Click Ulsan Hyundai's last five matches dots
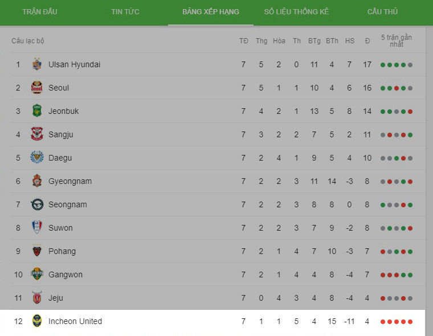Viewport: 433px width, 336px height. coord(397,65)
